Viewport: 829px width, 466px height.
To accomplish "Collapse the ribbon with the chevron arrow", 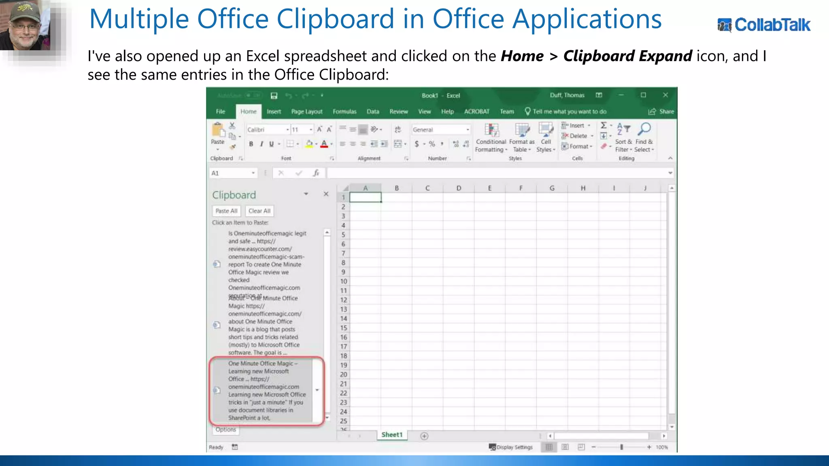I will (670, 158).
